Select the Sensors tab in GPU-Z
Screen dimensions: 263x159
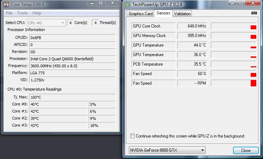pyautogui.click(x=163, y=13)
